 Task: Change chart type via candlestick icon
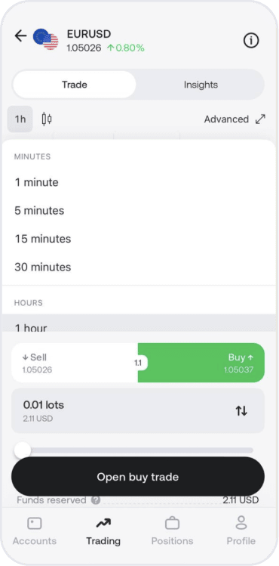point(47,119)
